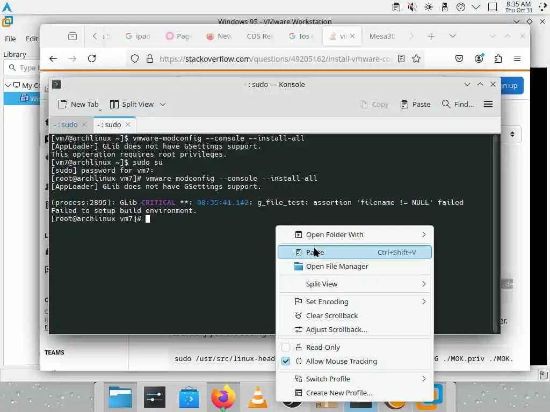The height and width of the screenshot is (412, 550).
Task: Toggle the Read-Only checkbox
Action: [286, 347]
